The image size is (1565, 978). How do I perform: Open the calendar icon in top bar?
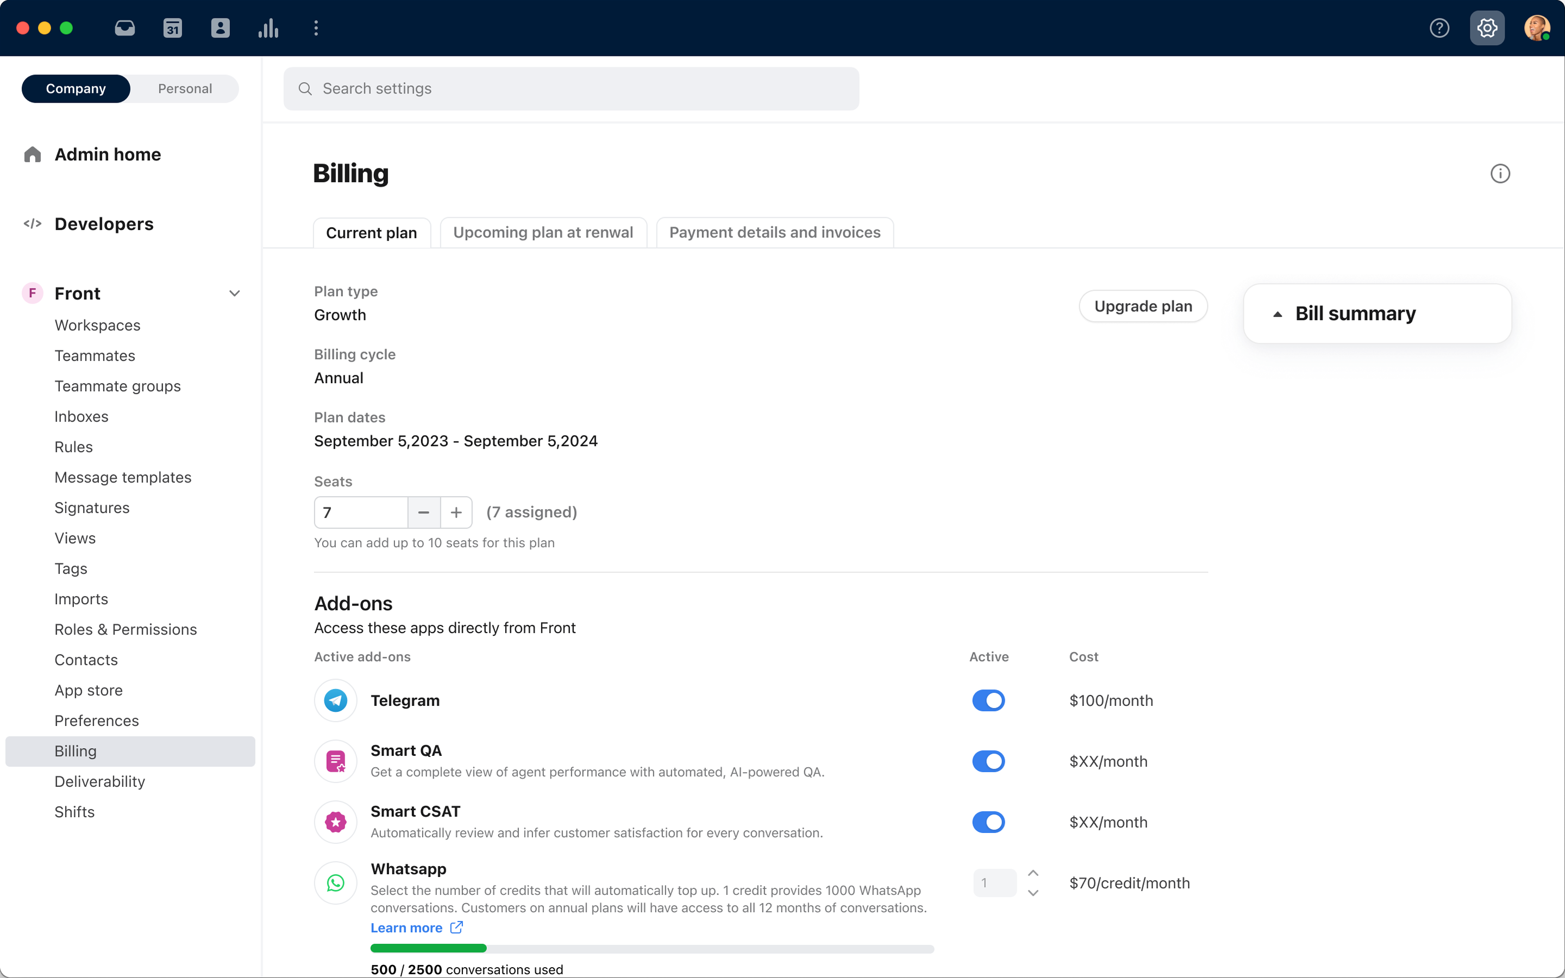(x=173, y=28)
